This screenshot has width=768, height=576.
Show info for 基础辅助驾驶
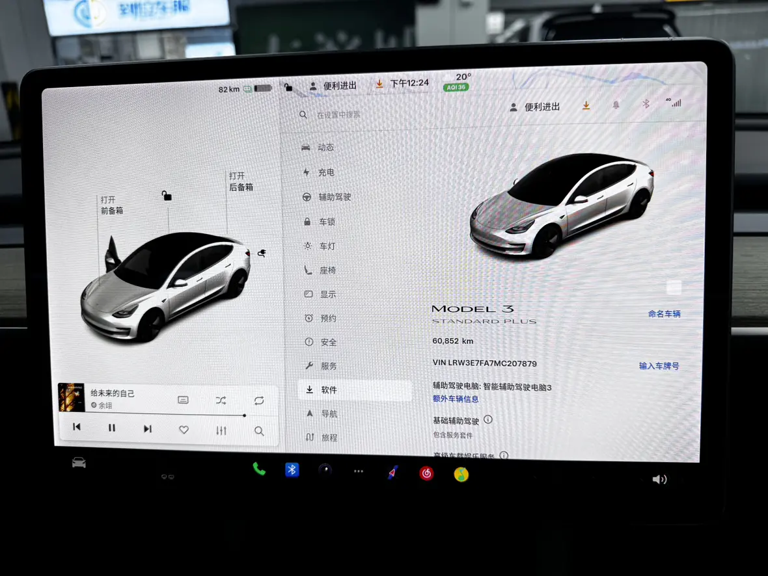(488, 420)
